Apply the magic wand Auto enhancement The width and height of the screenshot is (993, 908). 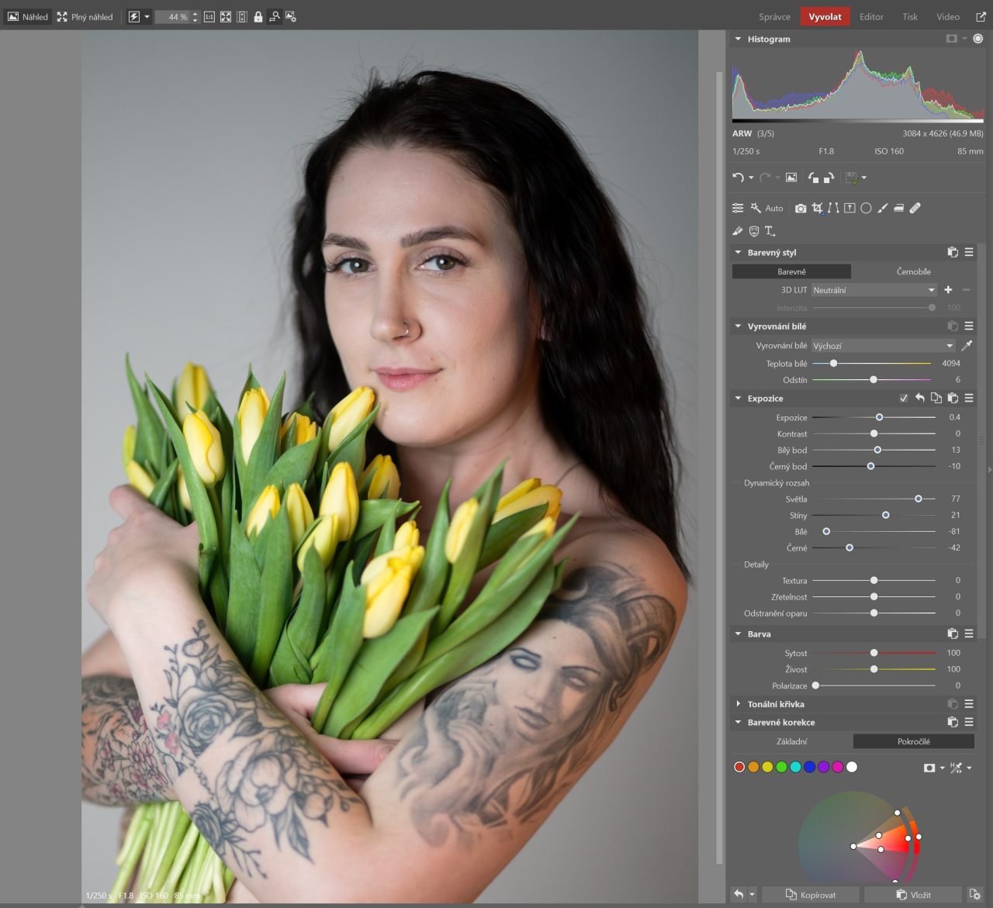coord(766,208)
